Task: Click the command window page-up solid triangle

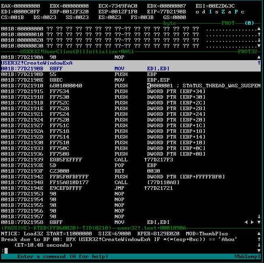Action: click(x=259, y=234)
